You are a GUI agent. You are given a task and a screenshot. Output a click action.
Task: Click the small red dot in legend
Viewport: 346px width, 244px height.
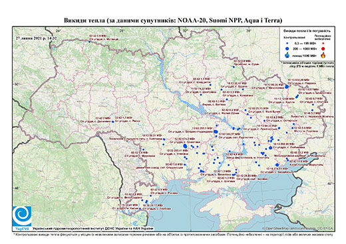323,44
